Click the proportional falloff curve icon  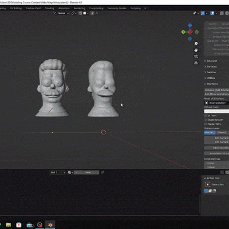click(97, 13)
